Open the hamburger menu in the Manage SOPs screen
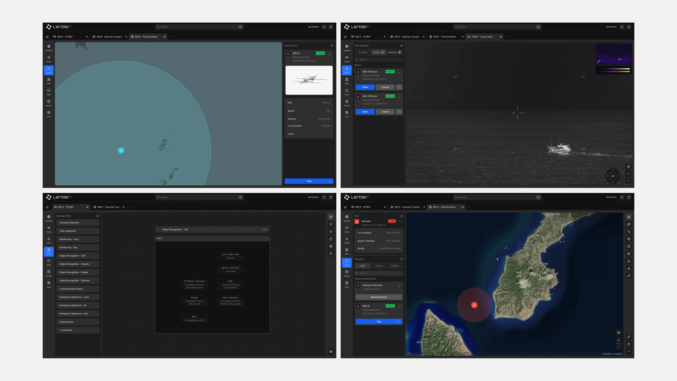 (47, 207)
